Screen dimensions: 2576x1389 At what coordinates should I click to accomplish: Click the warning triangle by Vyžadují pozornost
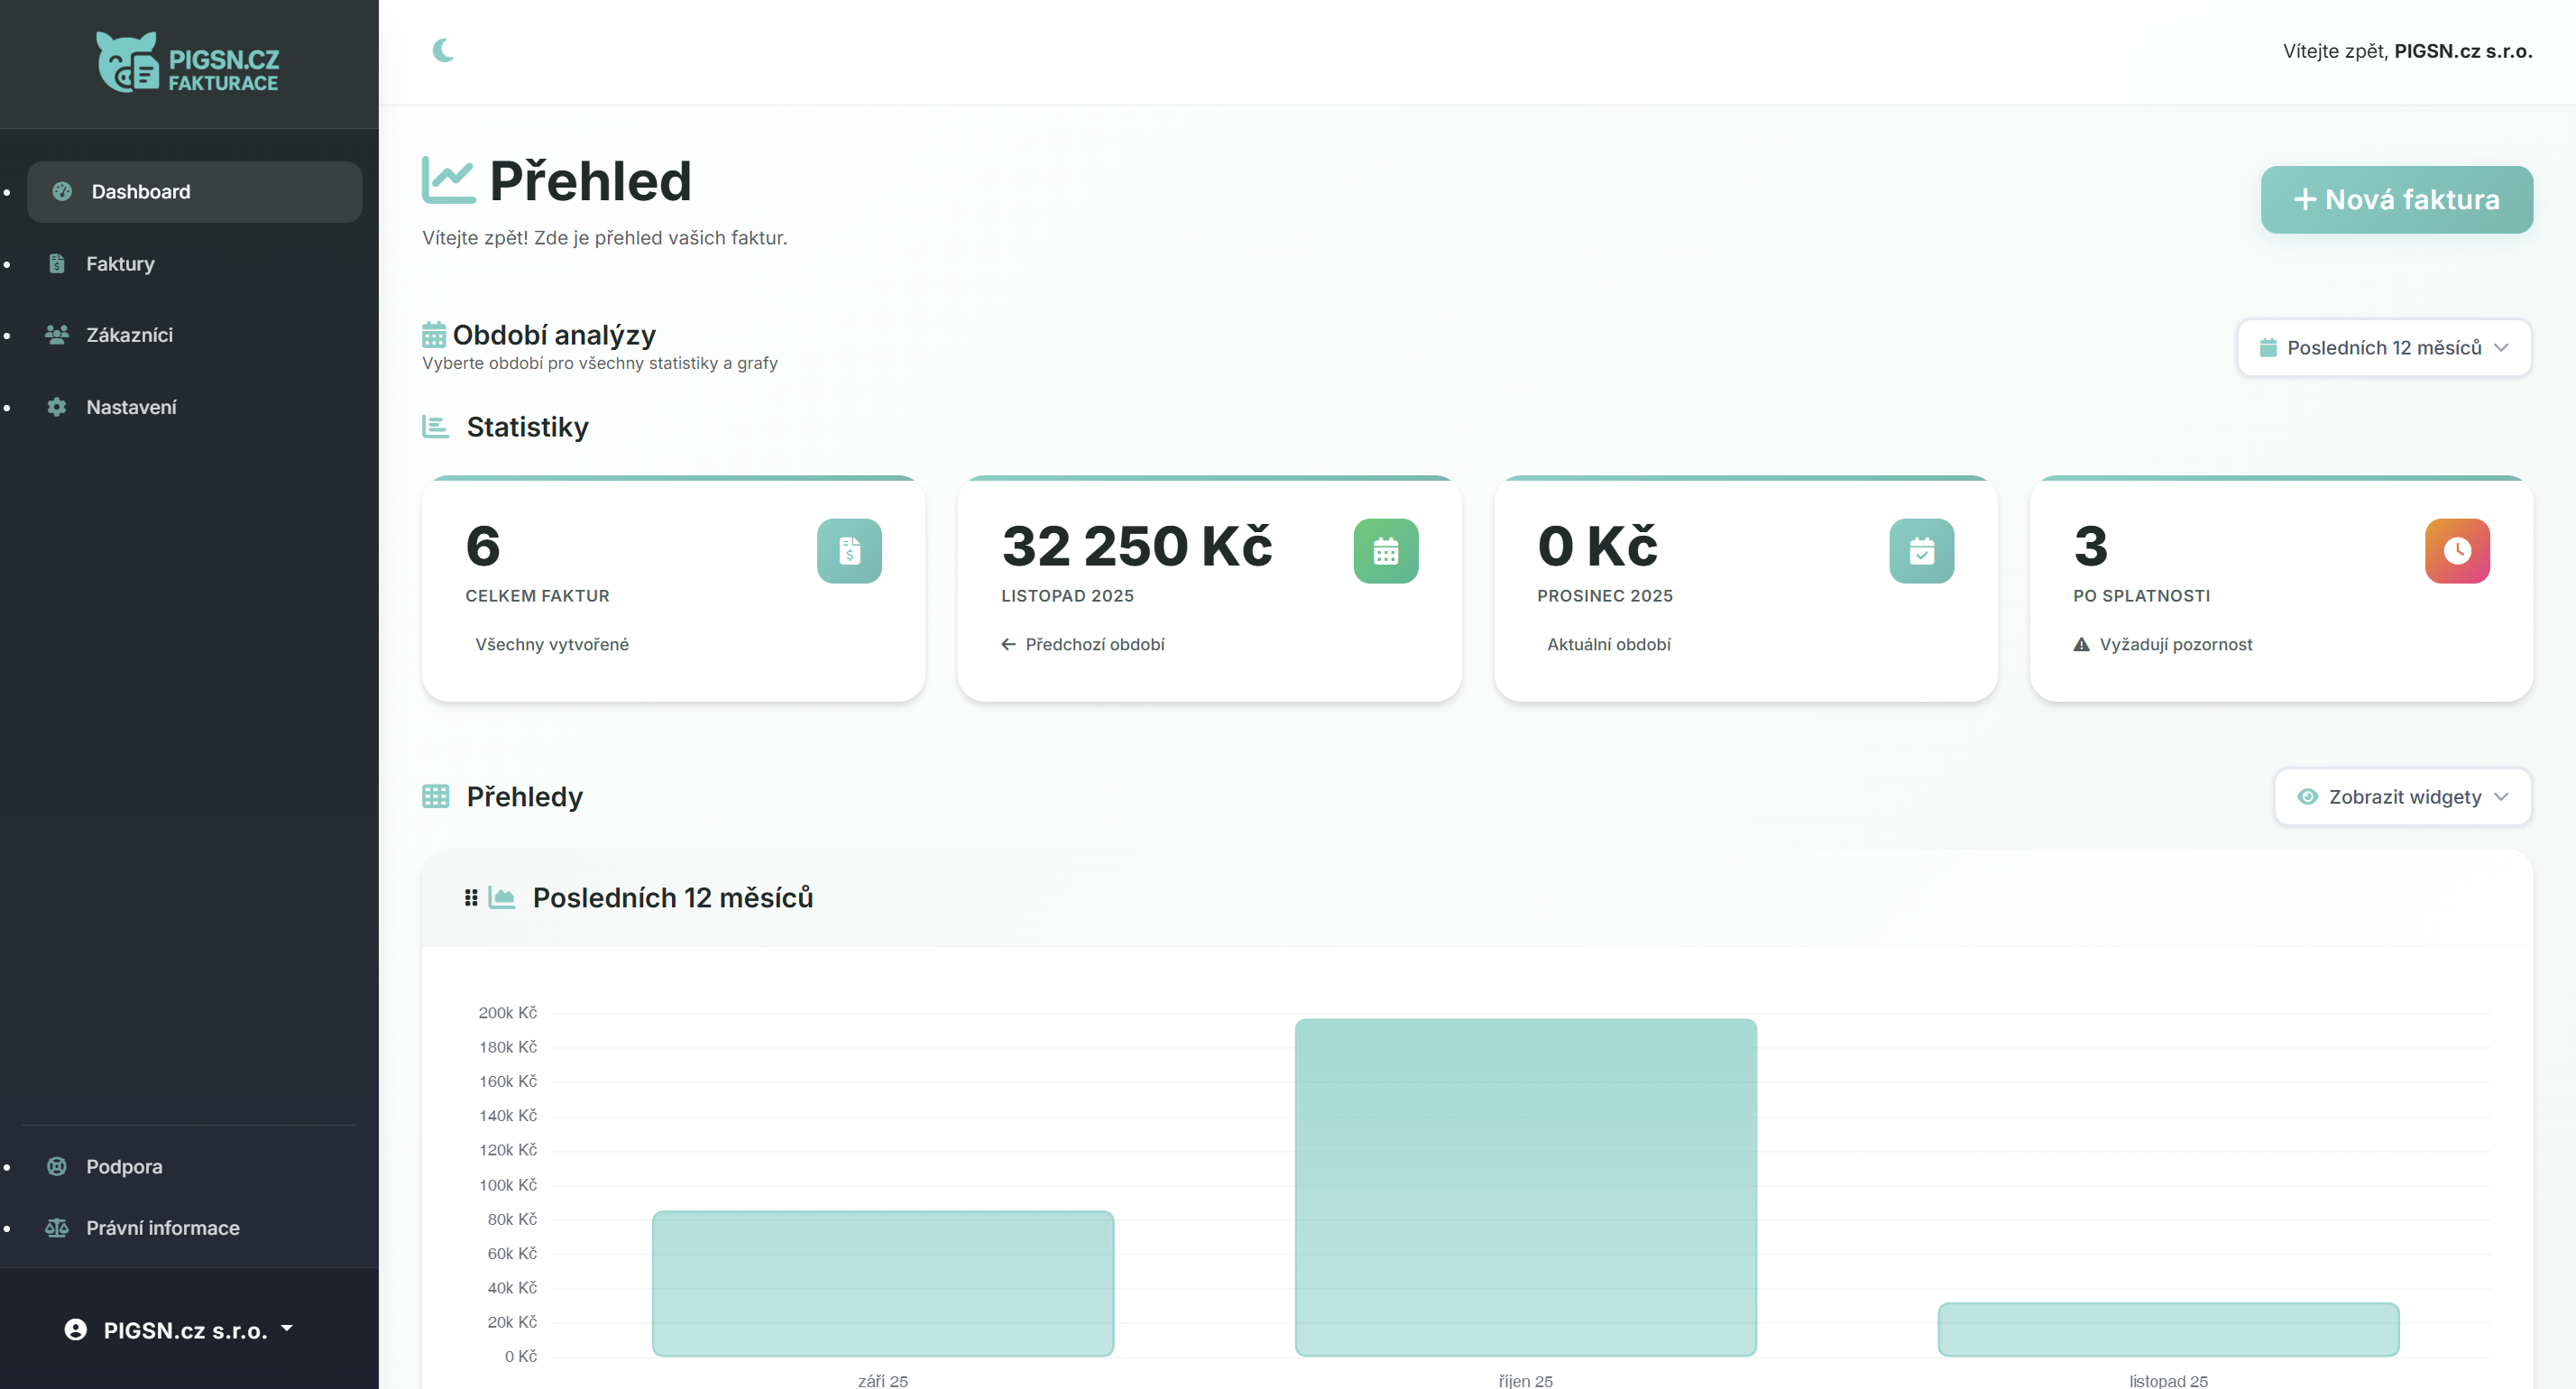2081,645
